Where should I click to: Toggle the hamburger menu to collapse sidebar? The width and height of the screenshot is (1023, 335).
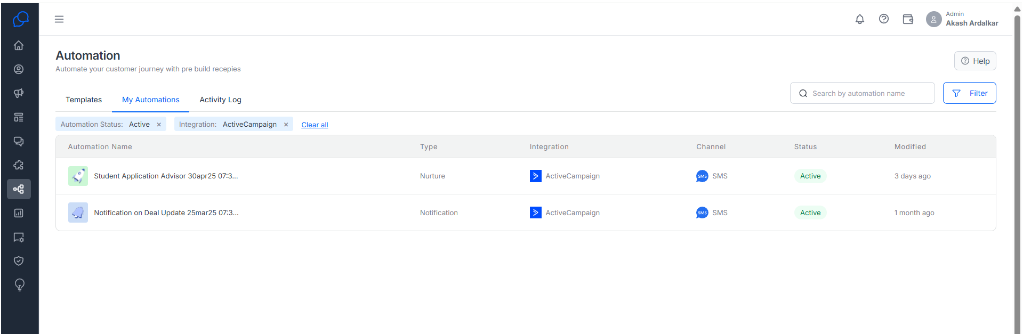(x=59, y=19)
